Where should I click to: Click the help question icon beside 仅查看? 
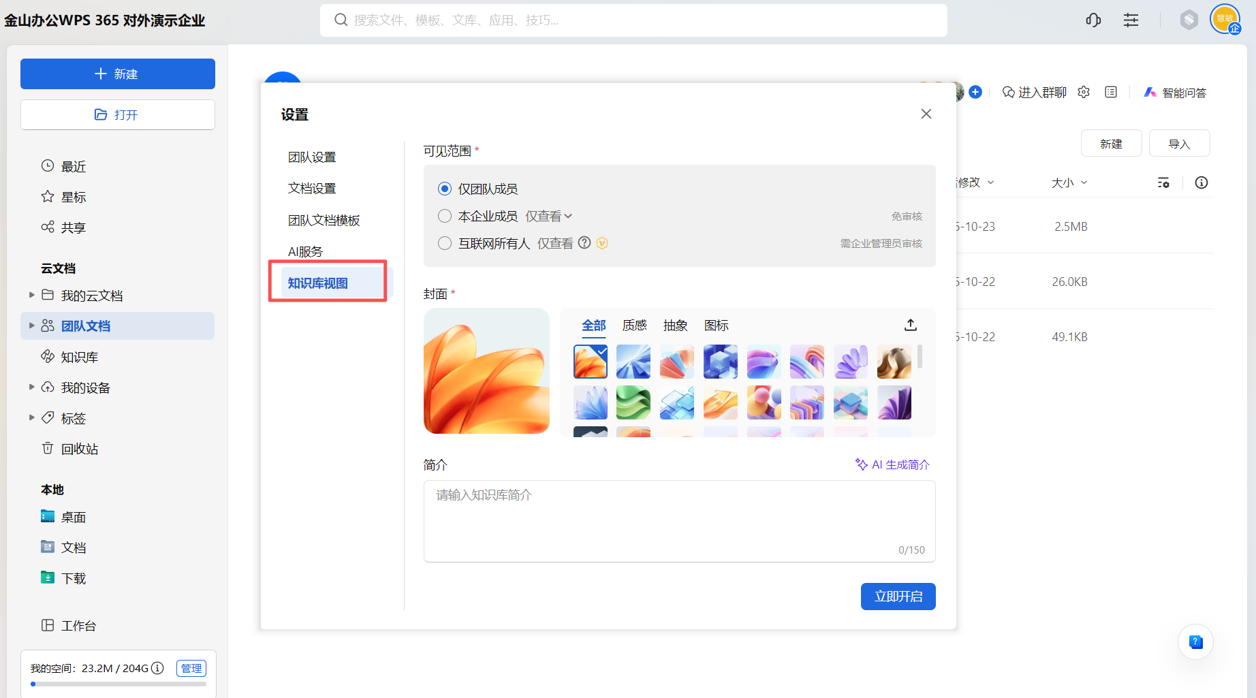click(584, 242)
